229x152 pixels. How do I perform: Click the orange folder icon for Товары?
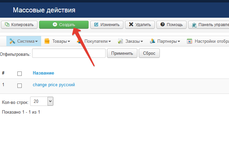(x=47, y=41)
